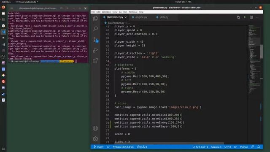This screenshot has width=270, height=152.
Task: Open the clock and calendar in top bar
Action: [x=183, y=2]
